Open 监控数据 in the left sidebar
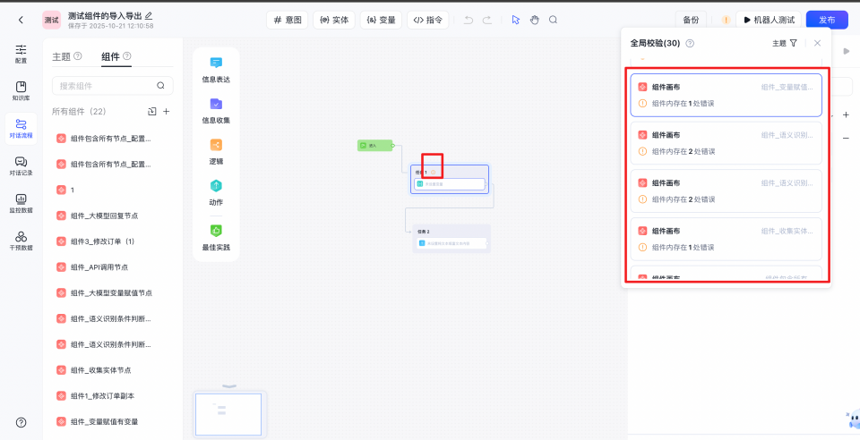Viewport: 860px width, 440px height. [21, 203]
